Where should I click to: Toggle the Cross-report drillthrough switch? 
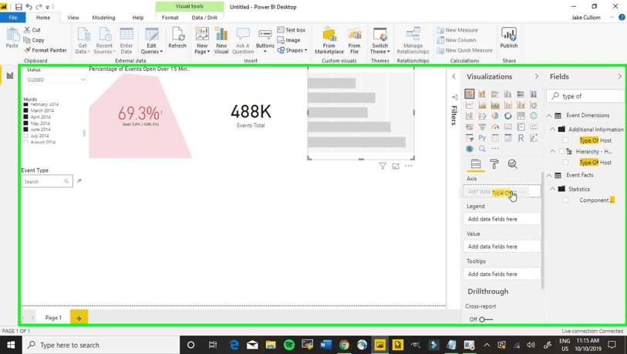pyautogui.click(x=485, y=319)
